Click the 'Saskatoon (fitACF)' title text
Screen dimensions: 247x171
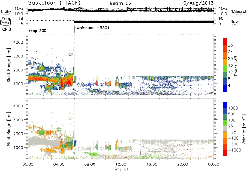54,3
